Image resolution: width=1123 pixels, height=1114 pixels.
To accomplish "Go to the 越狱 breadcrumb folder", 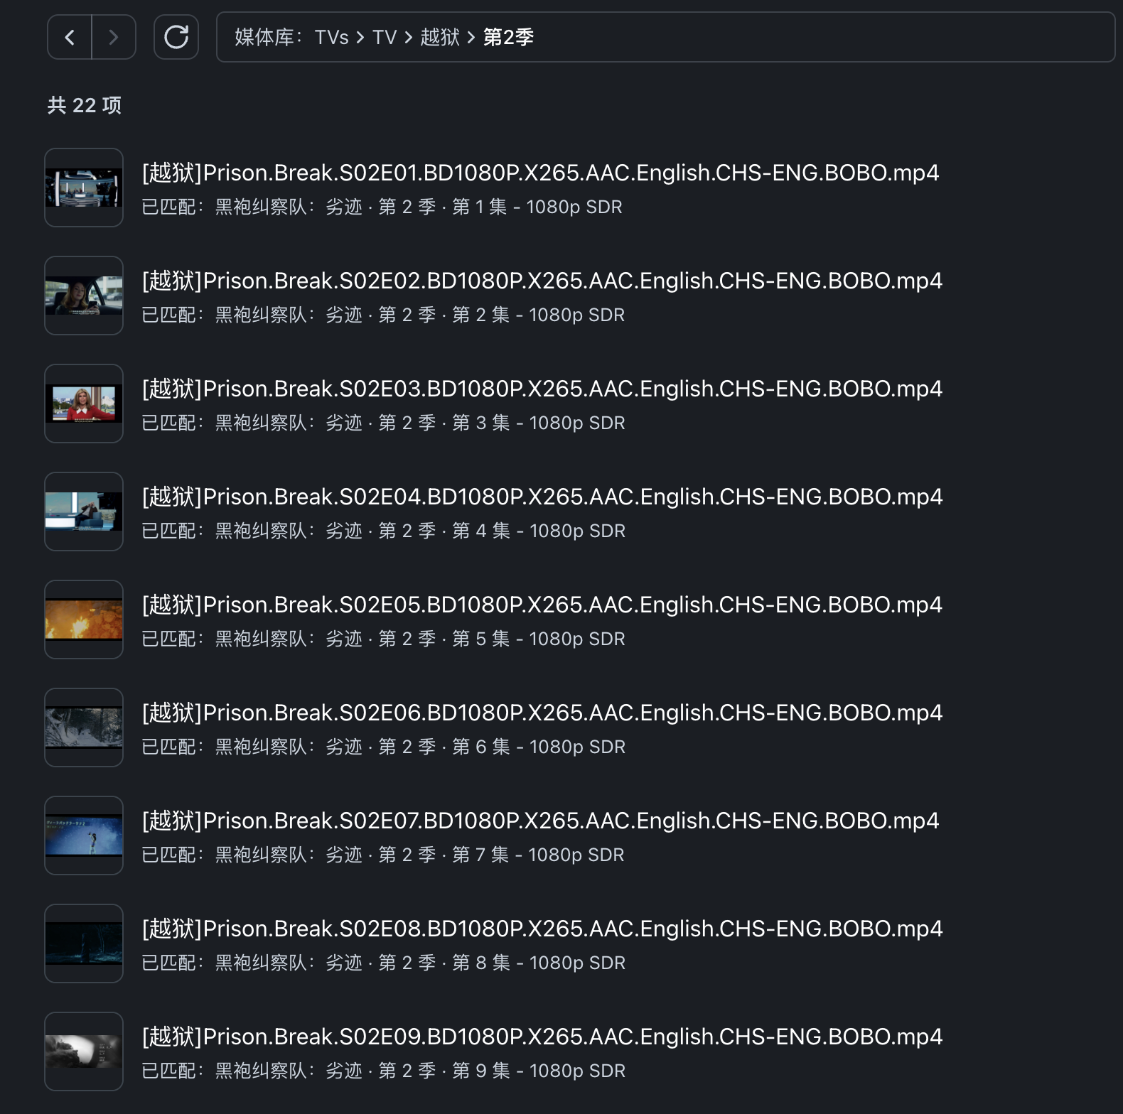I will [x=440, y=37].
